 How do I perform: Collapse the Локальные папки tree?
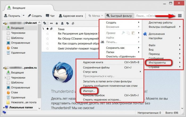pyautogui.click(x=3, y=108)
